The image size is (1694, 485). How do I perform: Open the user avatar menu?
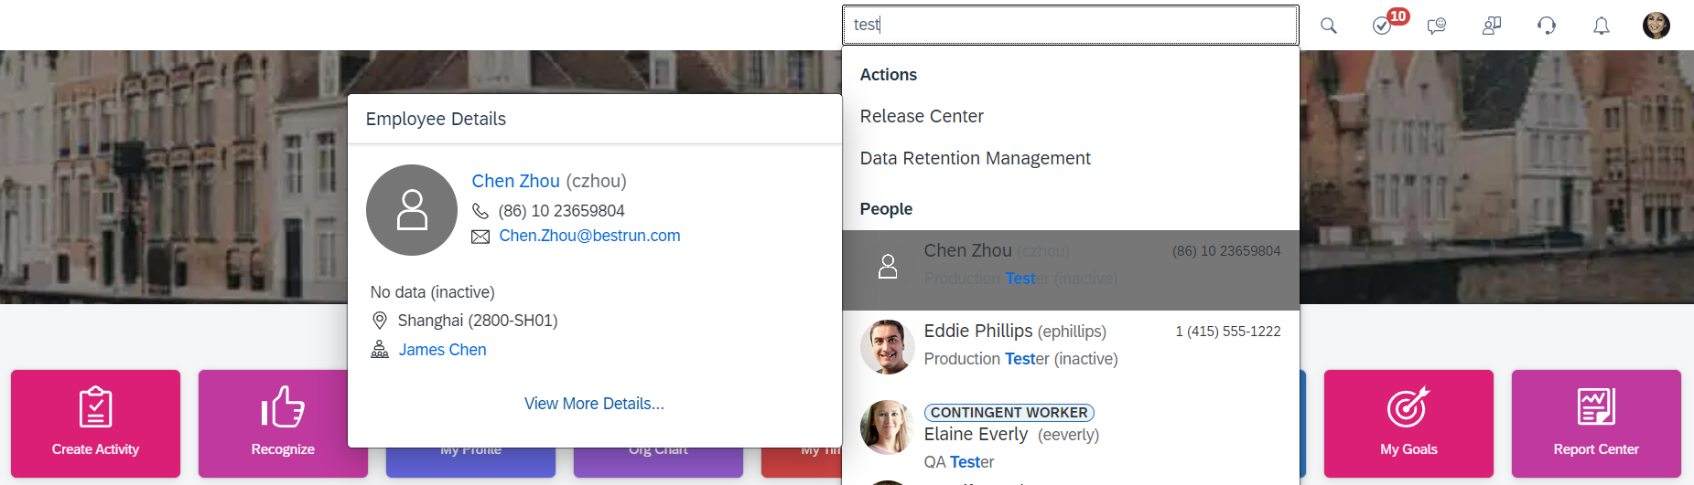1656,26
